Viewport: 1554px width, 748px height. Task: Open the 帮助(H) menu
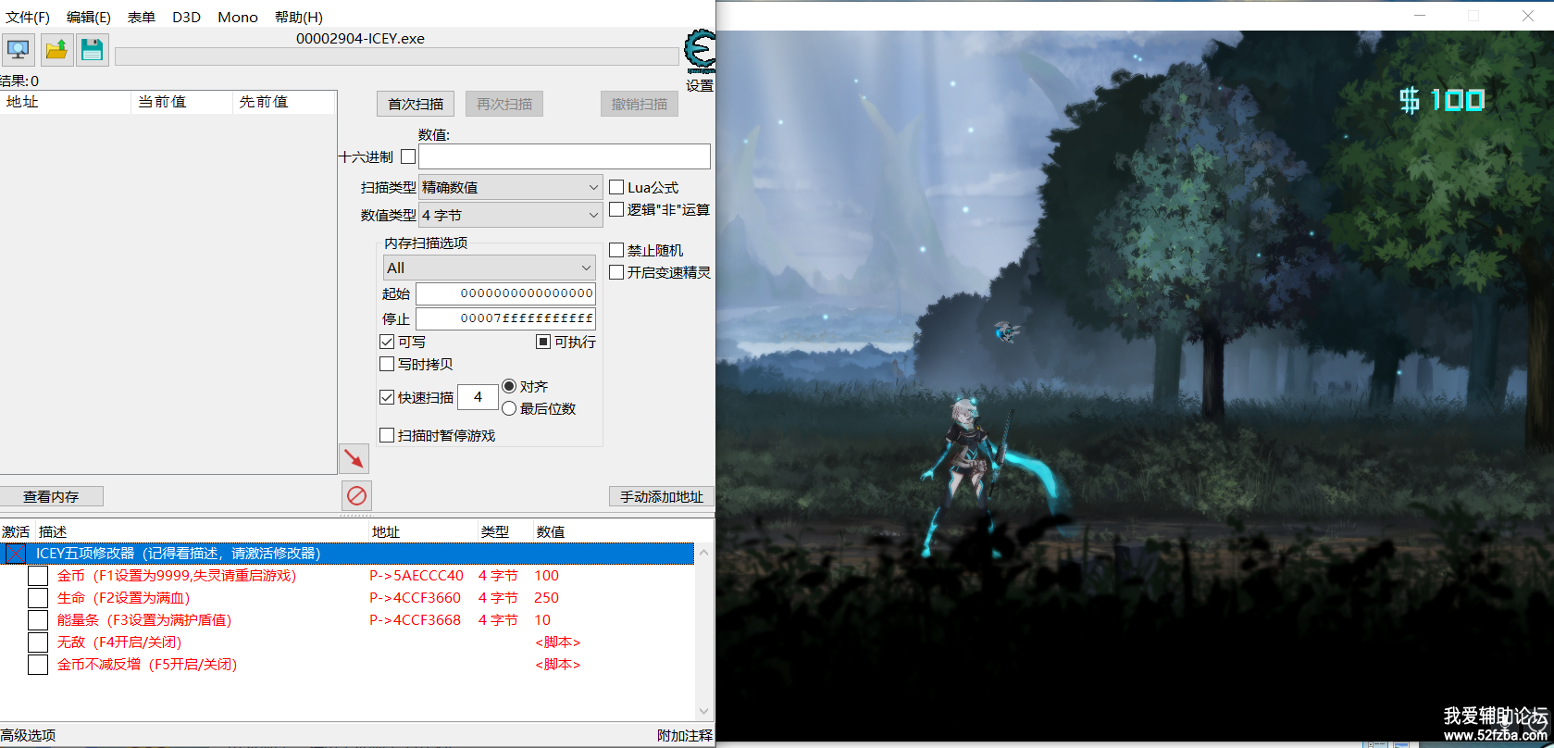299,17
